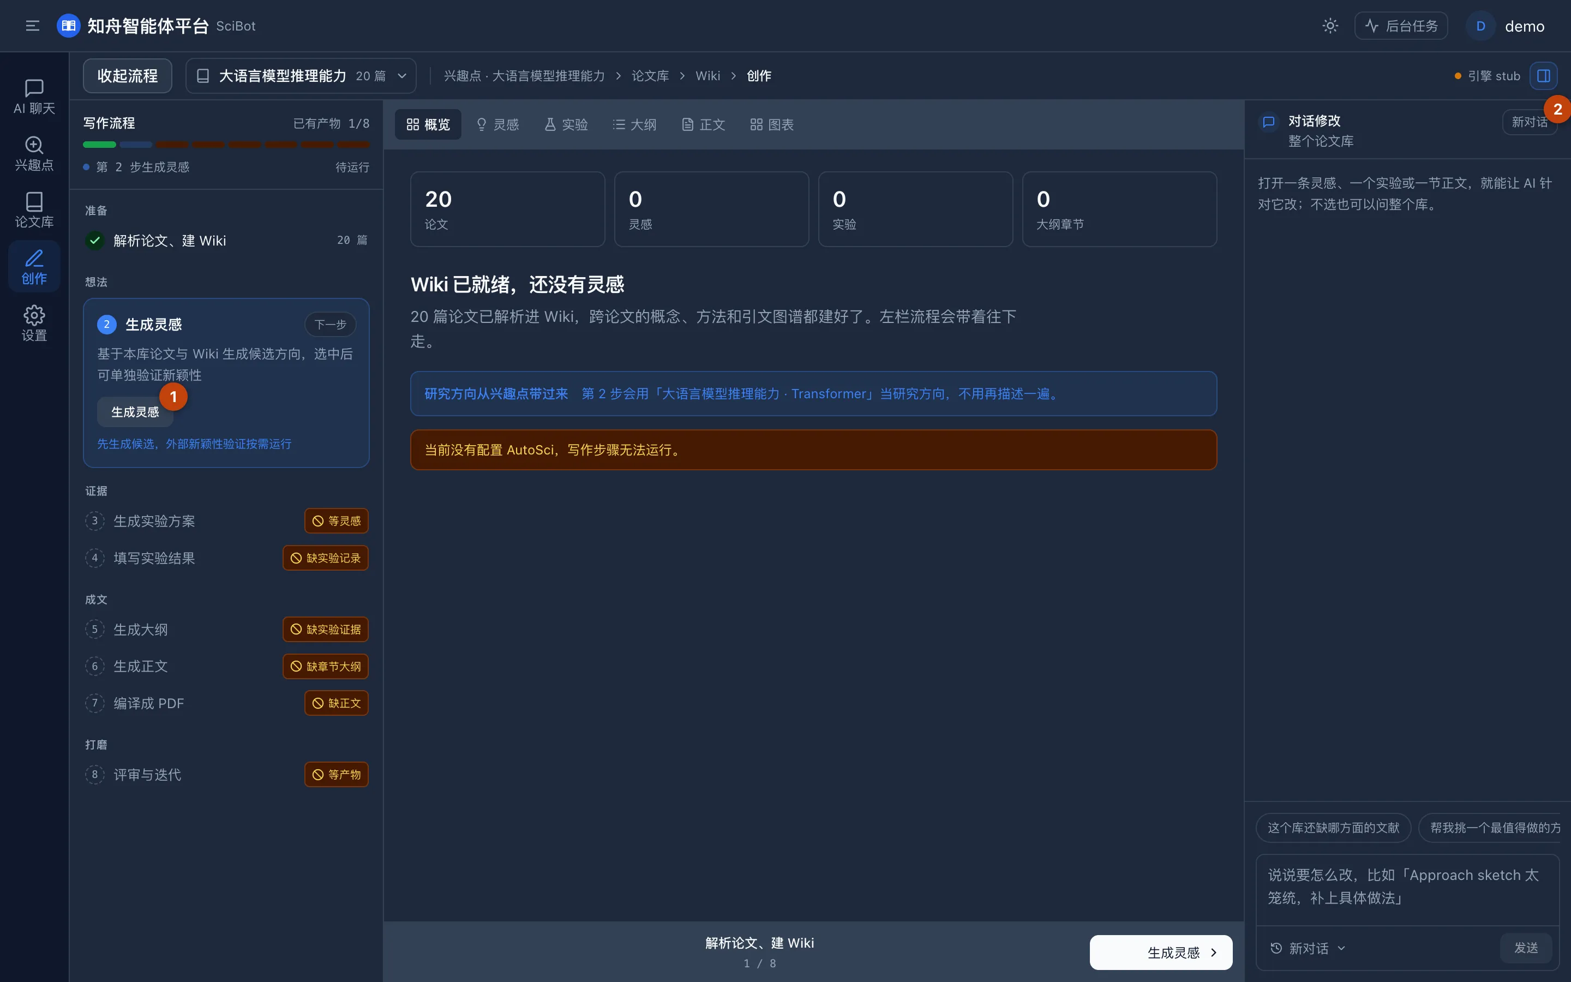Screen dimensions: 1571x982
Task: Switch to the 概览 tab
Action: [428, 125]
